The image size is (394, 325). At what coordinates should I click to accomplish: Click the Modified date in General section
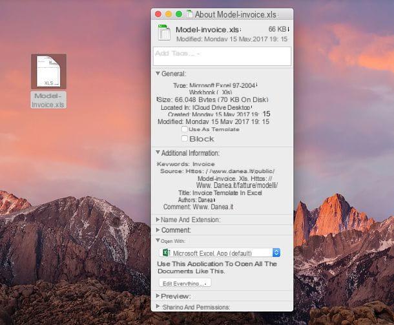pyautogui.click(x=213, y=121)
